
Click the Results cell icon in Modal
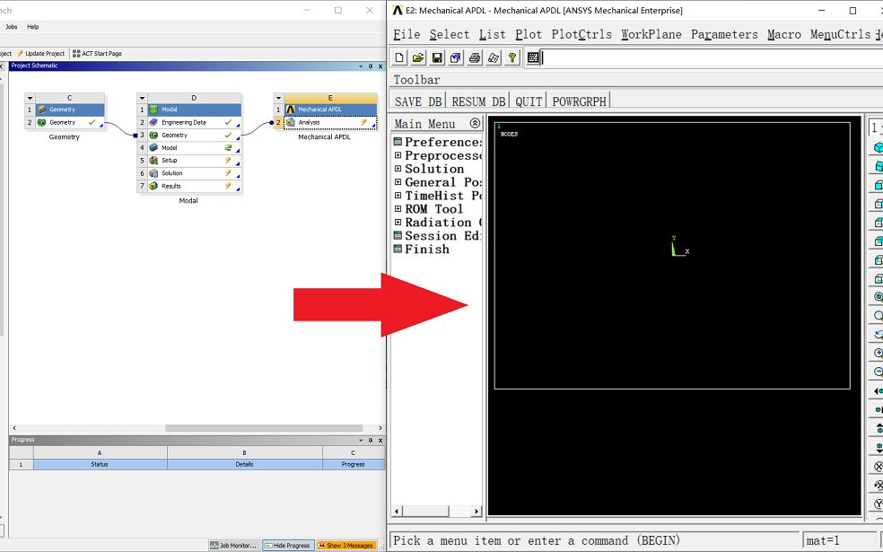[x=153, y=186]
